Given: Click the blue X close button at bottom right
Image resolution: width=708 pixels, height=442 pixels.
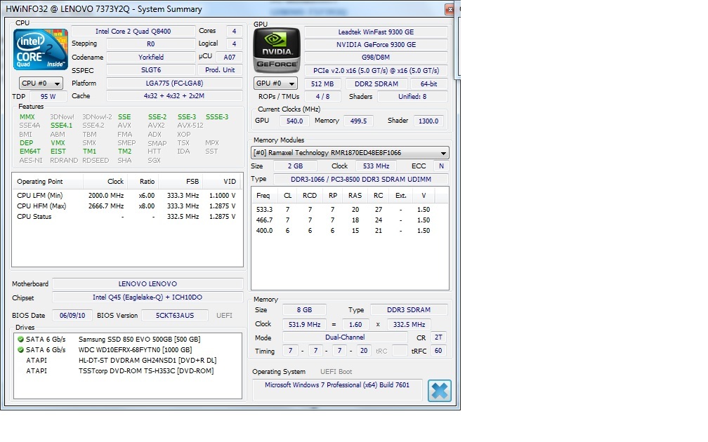Looking at the screenshot, I should coord(440,391).
